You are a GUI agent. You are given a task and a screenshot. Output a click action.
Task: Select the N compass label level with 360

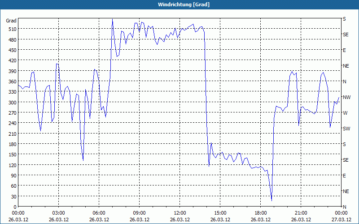[x=345, y=82]
